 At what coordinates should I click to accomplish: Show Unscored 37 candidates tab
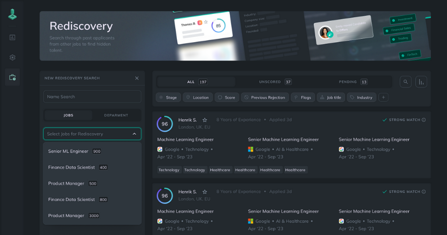click(x=275, y=82)
